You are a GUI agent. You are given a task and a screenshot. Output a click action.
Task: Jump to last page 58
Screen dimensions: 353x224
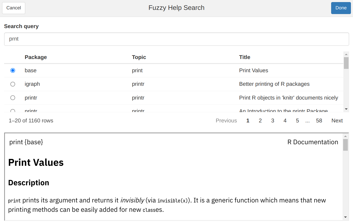[319, 121]
